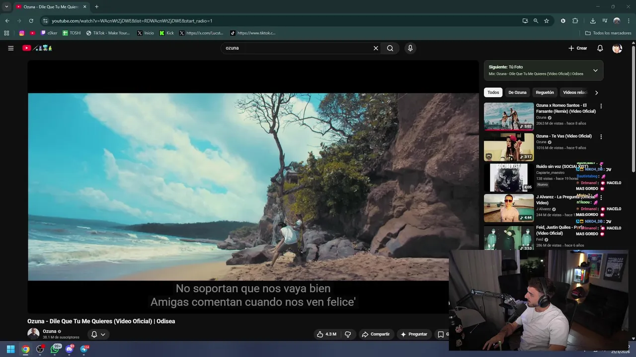Image resolution: width=636 pixels, height=357 pixels.
Task: Open the YouTube notifications bell
Action: [x=600, y=48]
